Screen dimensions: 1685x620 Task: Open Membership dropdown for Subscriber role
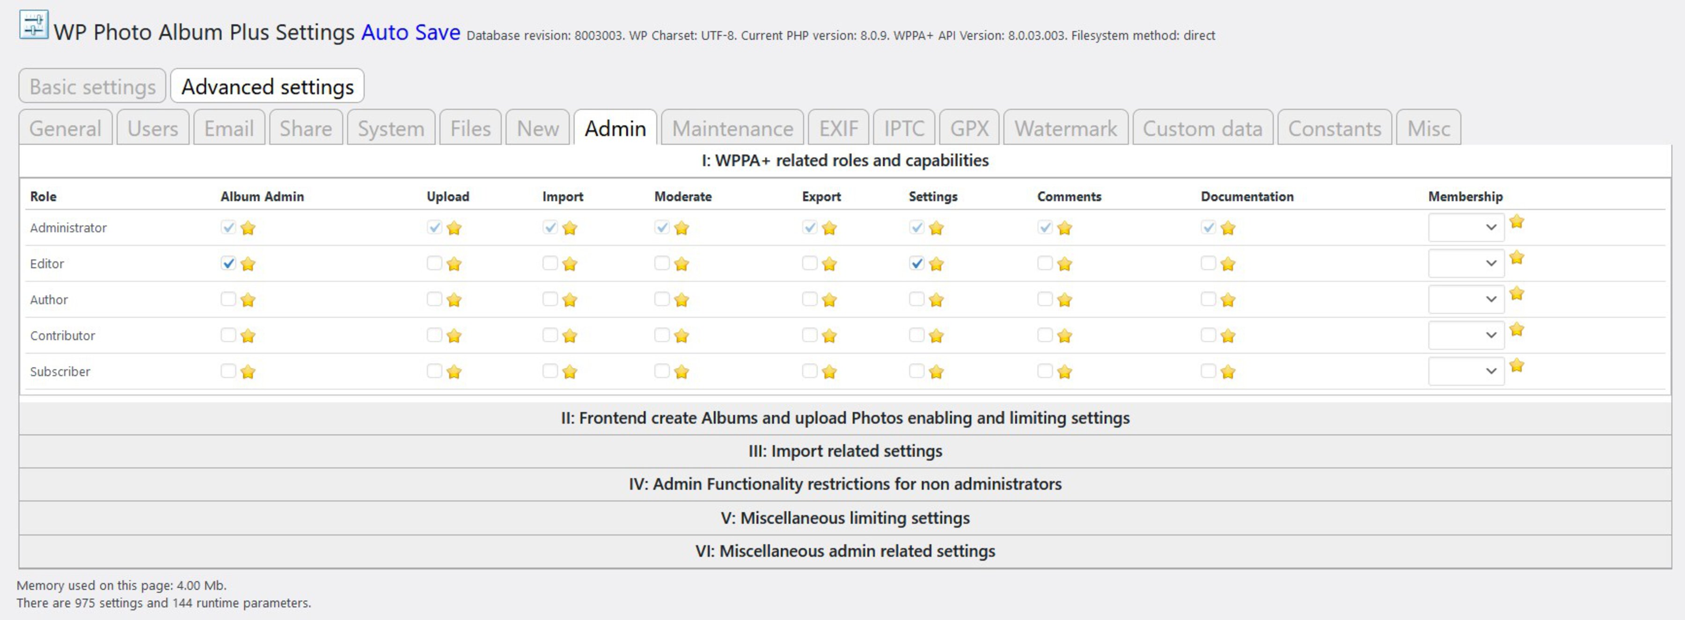click(x=1466, y=372)
